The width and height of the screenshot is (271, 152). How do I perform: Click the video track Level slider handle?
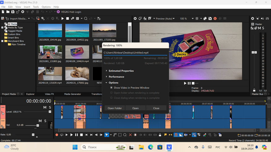pyautogui.click(x=50, y=112)
